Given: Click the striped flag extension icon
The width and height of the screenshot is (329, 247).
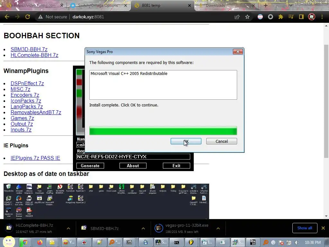Looking at the screenshot, I should tap(260, 17).
